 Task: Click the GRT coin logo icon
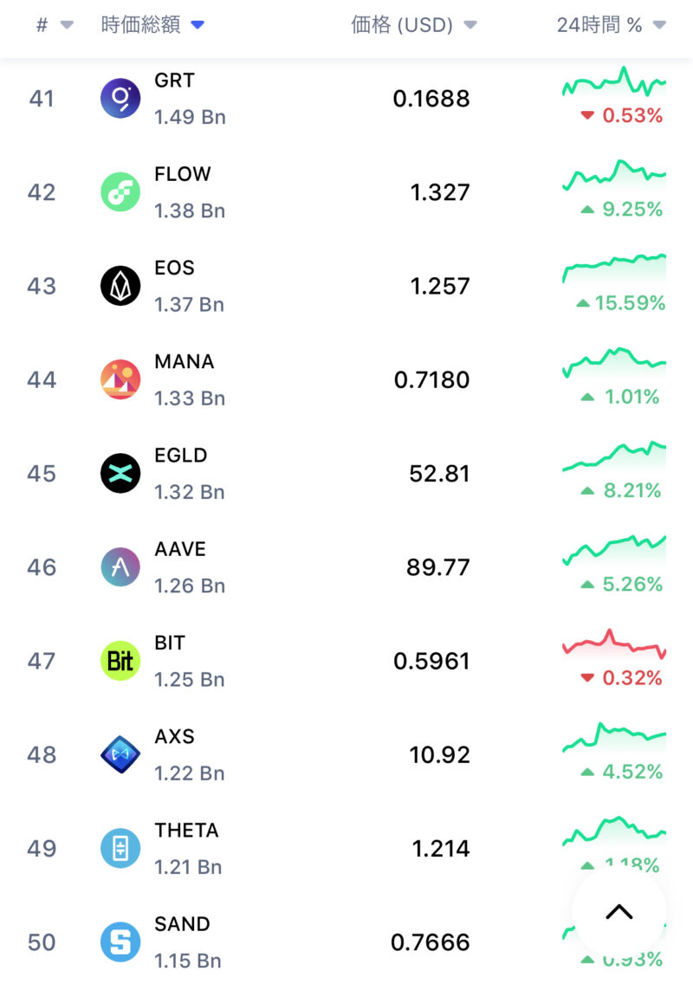(120, 98)
